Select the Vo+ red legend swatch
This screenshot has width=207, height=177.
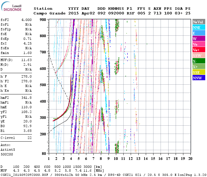tap(199, 50)
